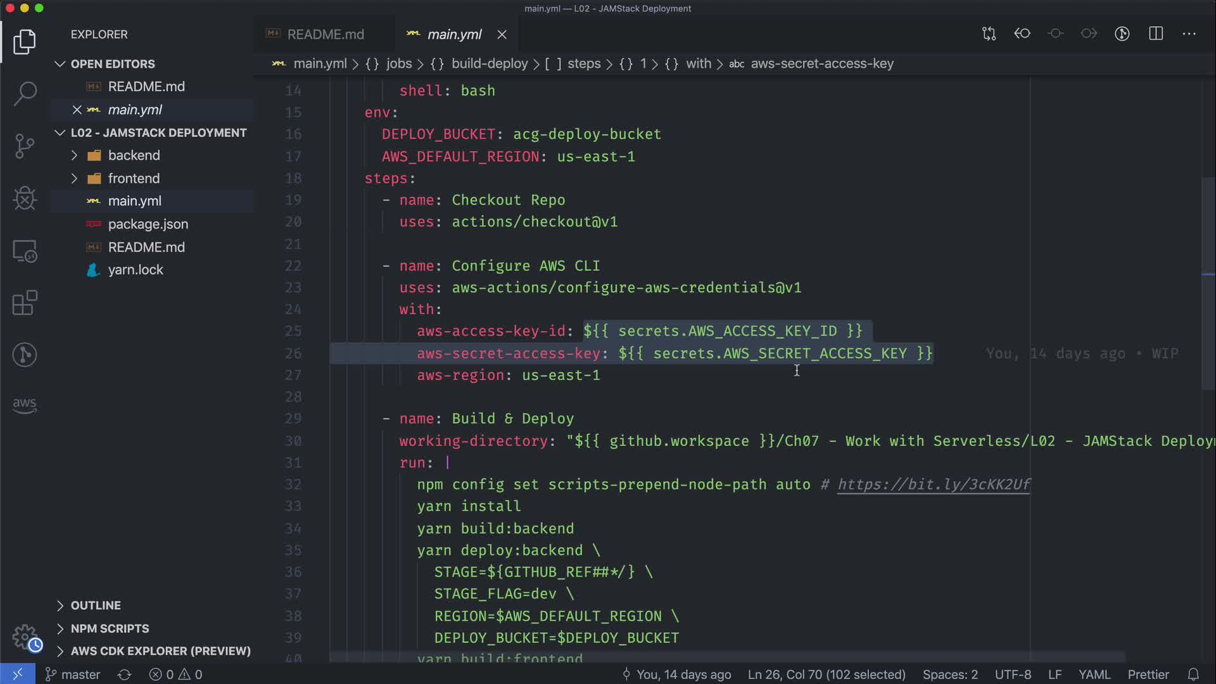Close the main.yml editor tab
Image resolution: width=1216 pixels, height=684 pixels.
pyautogui.click(x=502, y=35)
